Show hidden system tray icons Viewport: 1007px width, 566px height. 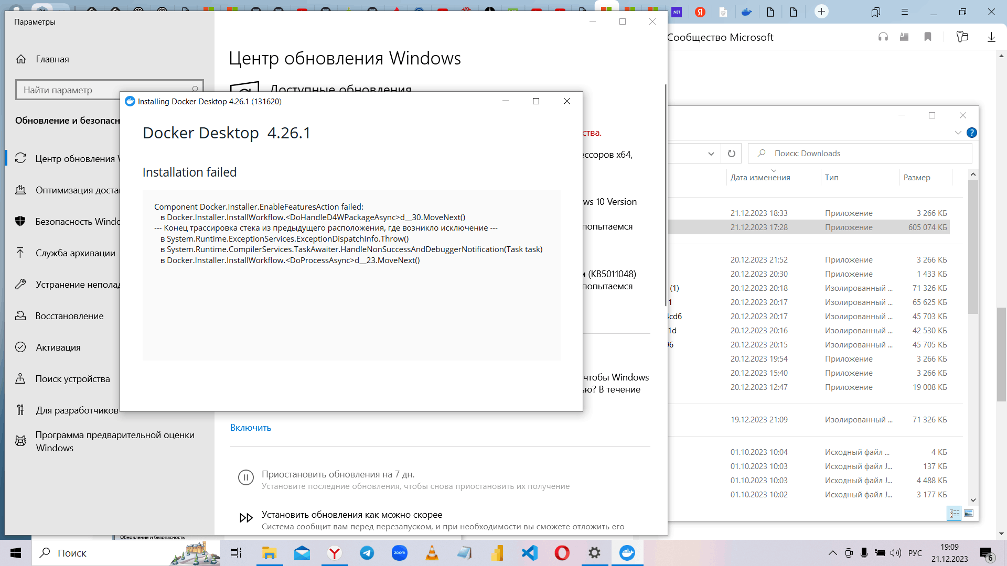coord(833,553)
